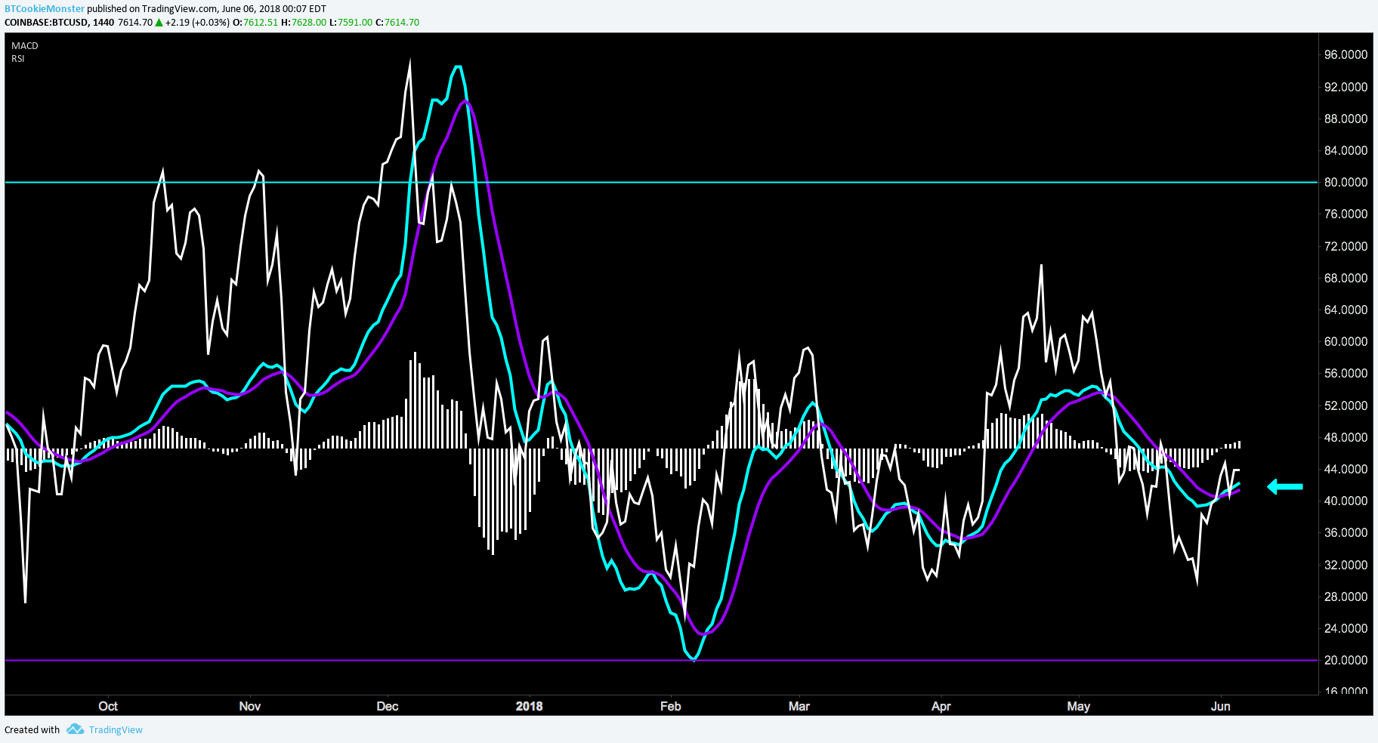Click the Mar label on time axis
Viewport: 1378px width, 743px height.
pos(799,707)
